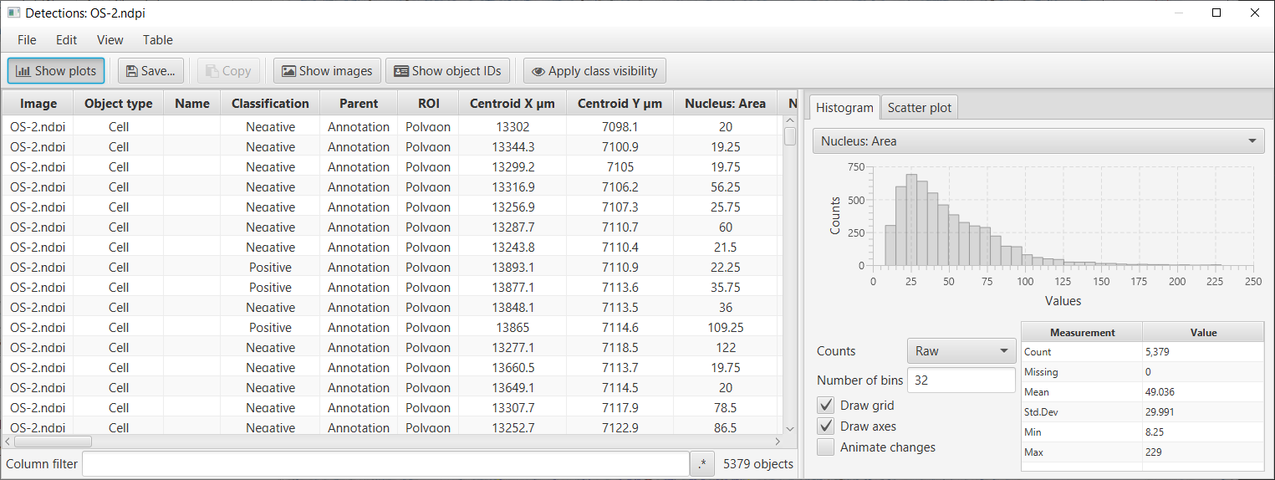Switch to the Histogram tab
The image size is (1275, 480).
844,108
